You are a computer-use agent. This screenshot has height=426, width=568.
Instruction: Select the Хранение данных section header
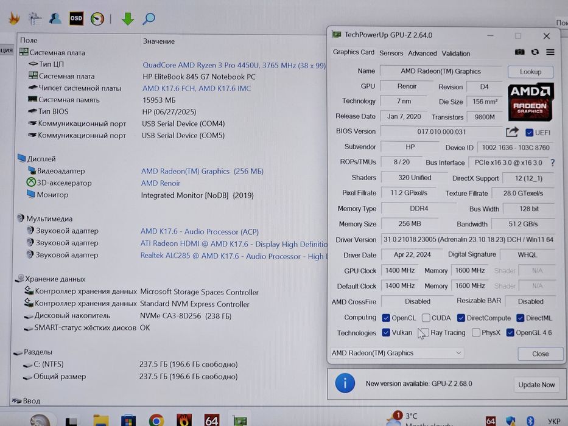[x=51, y=279]
